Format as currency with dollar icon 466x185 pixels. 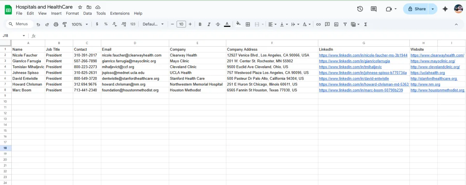(97, 24)
